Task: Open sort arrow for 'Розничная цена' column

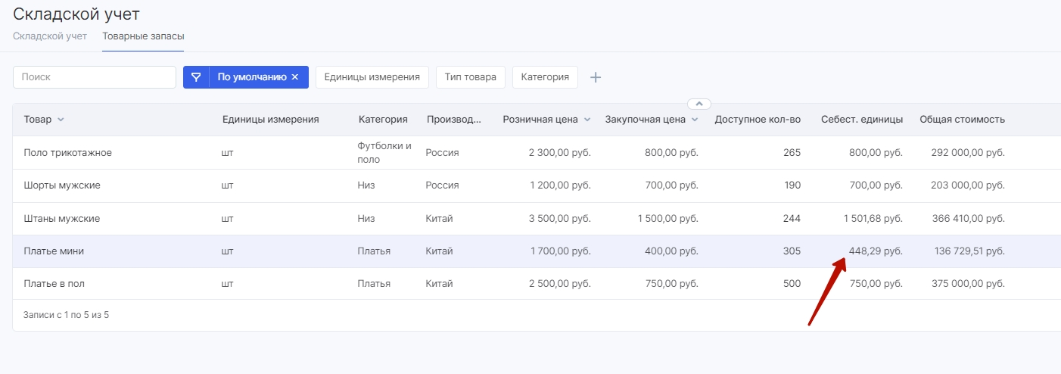Action: coord(587,120)
